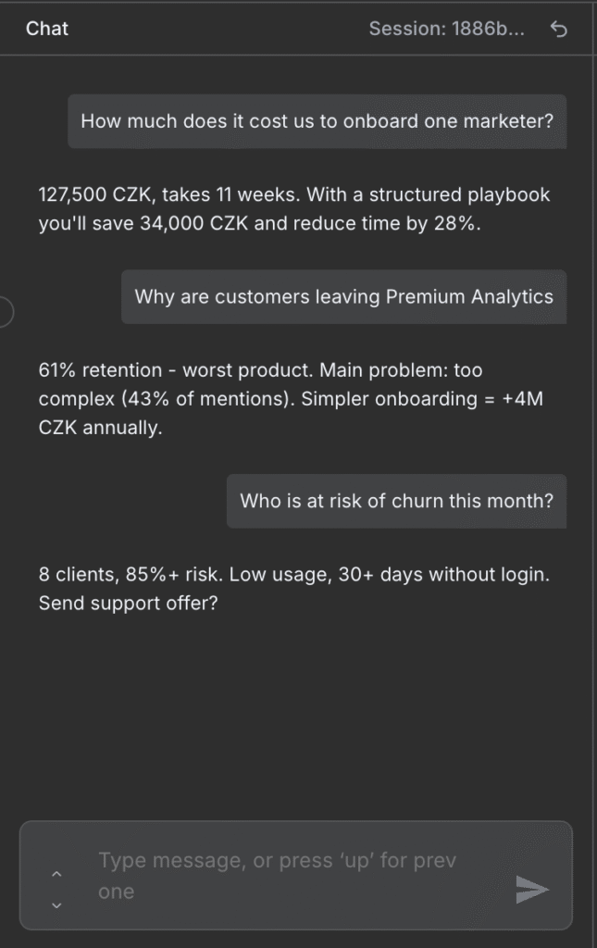Select the 'leaving Premium Analytics' question bubble
This screenshot has width=597, height=948.
[343, 297]
